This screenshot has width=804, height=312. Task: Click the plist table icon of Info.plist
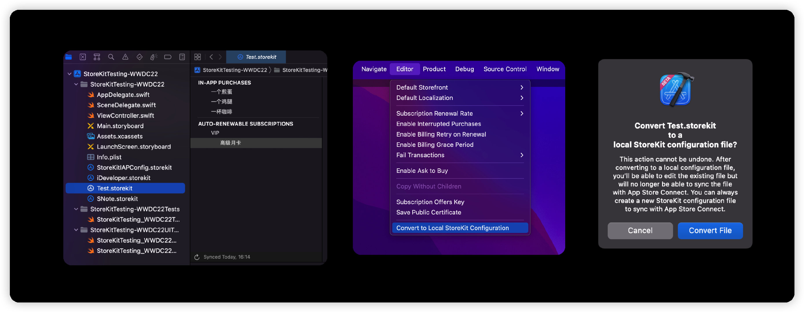pyautogui.click(x=91, y=157)
